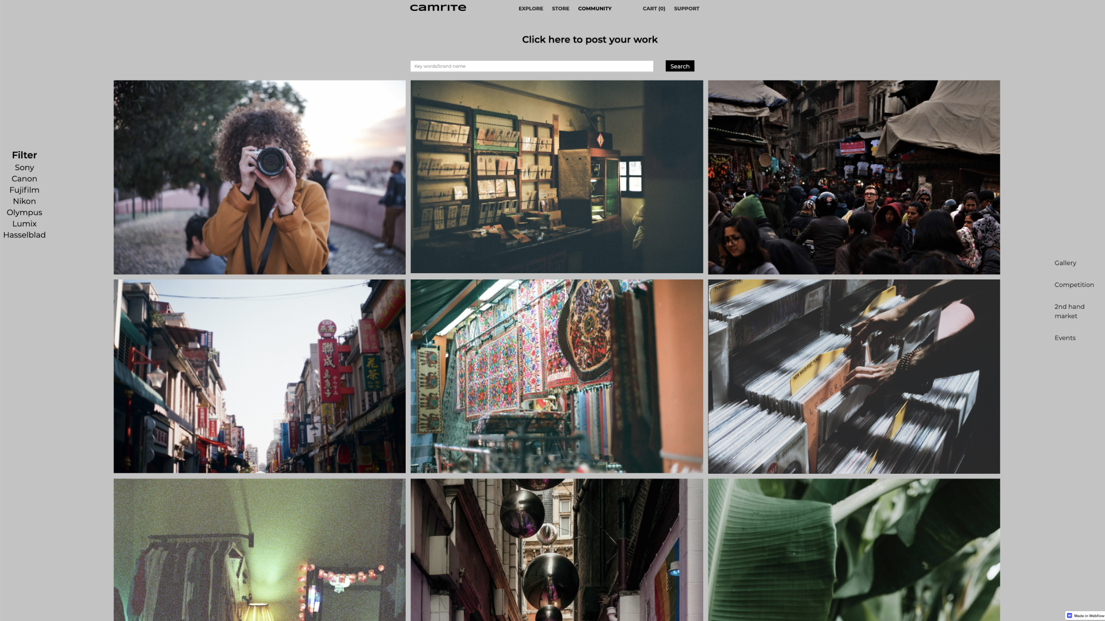
Task: Open the Store page
Action: click(560, 9)
